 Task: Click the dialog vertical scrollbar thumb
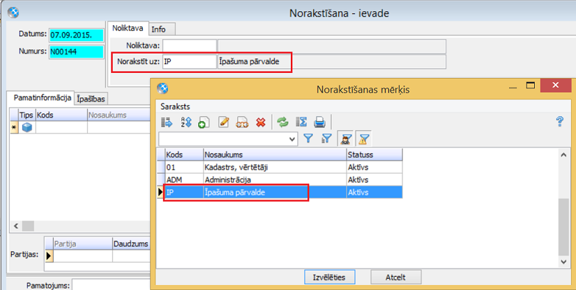(x=563, y=227)
